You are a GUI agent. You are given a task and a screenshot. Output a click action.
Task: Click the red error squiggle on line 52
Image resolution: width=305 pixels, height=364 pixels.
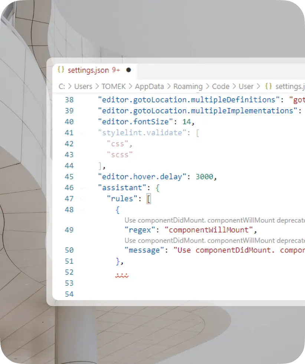(122, 275)
